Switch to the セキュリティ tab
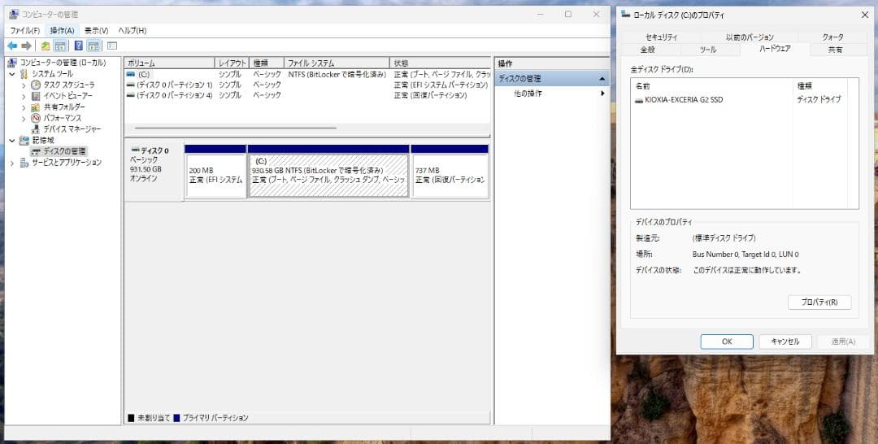The height and width of the screenshot is (444, 878). point(661,37)
